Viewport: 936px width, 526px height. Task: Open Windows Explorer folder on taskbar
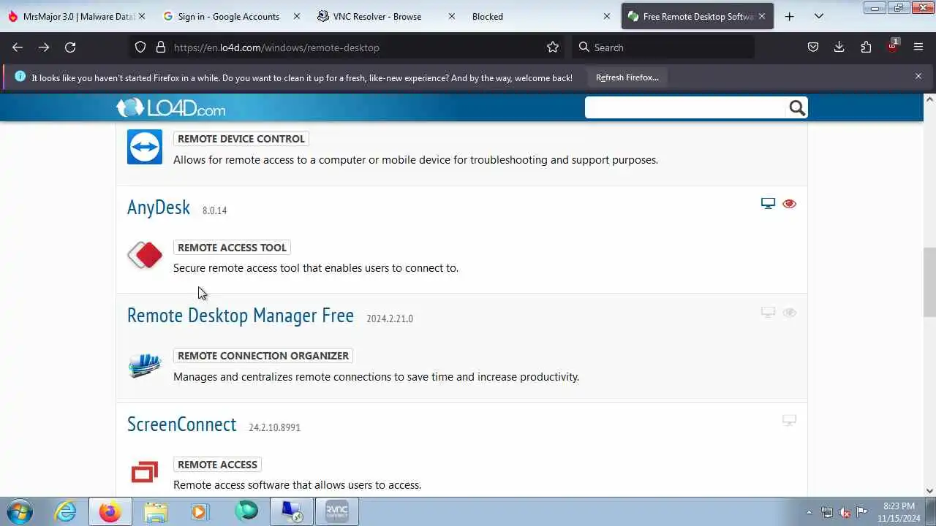pyautogui.click(x=155, y=511)
